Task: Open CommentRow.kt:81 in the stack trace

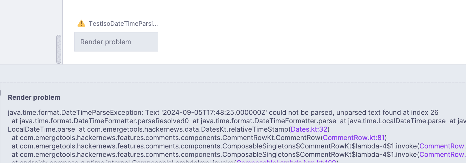Action: [x=354, y=138]
